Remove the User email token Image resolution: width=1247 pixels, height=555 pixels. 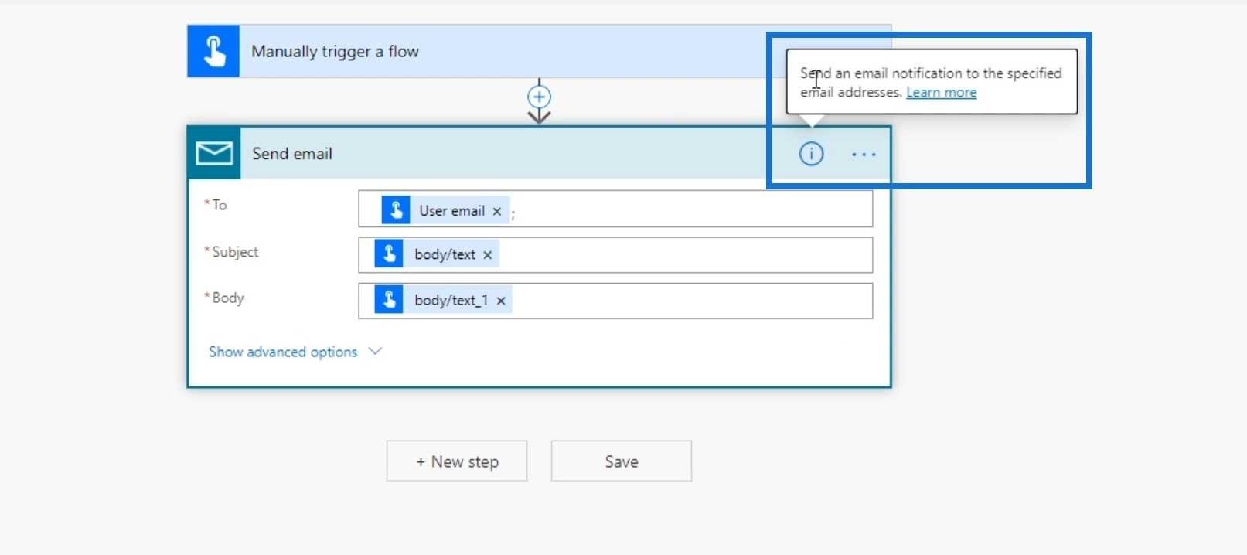(497, 211)
